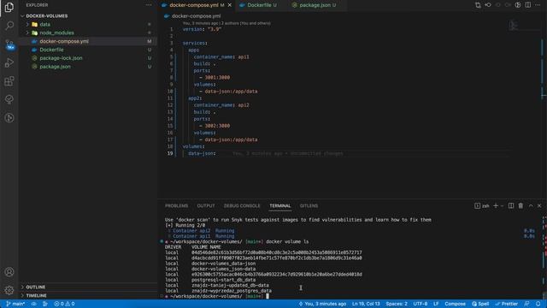The image size is (547, 308).
Task: Open the PROBLEMS panel tab
Action: (x=177, y=205)
